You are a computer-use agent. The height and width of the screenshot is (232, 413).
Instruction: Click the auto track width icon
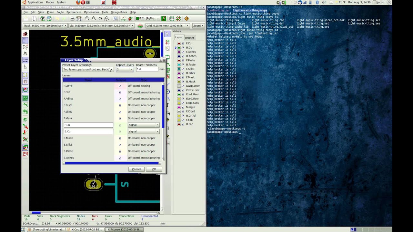point(140,26)
